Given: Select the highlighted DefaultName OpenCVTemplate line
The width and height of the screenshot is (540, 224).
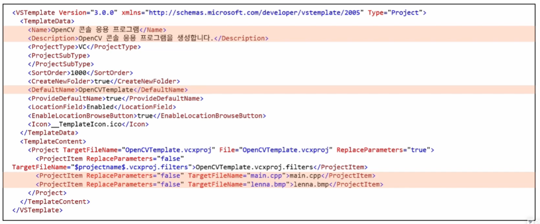Looking at the screenshot, I should pyautogui.click(x=108, y=90).
